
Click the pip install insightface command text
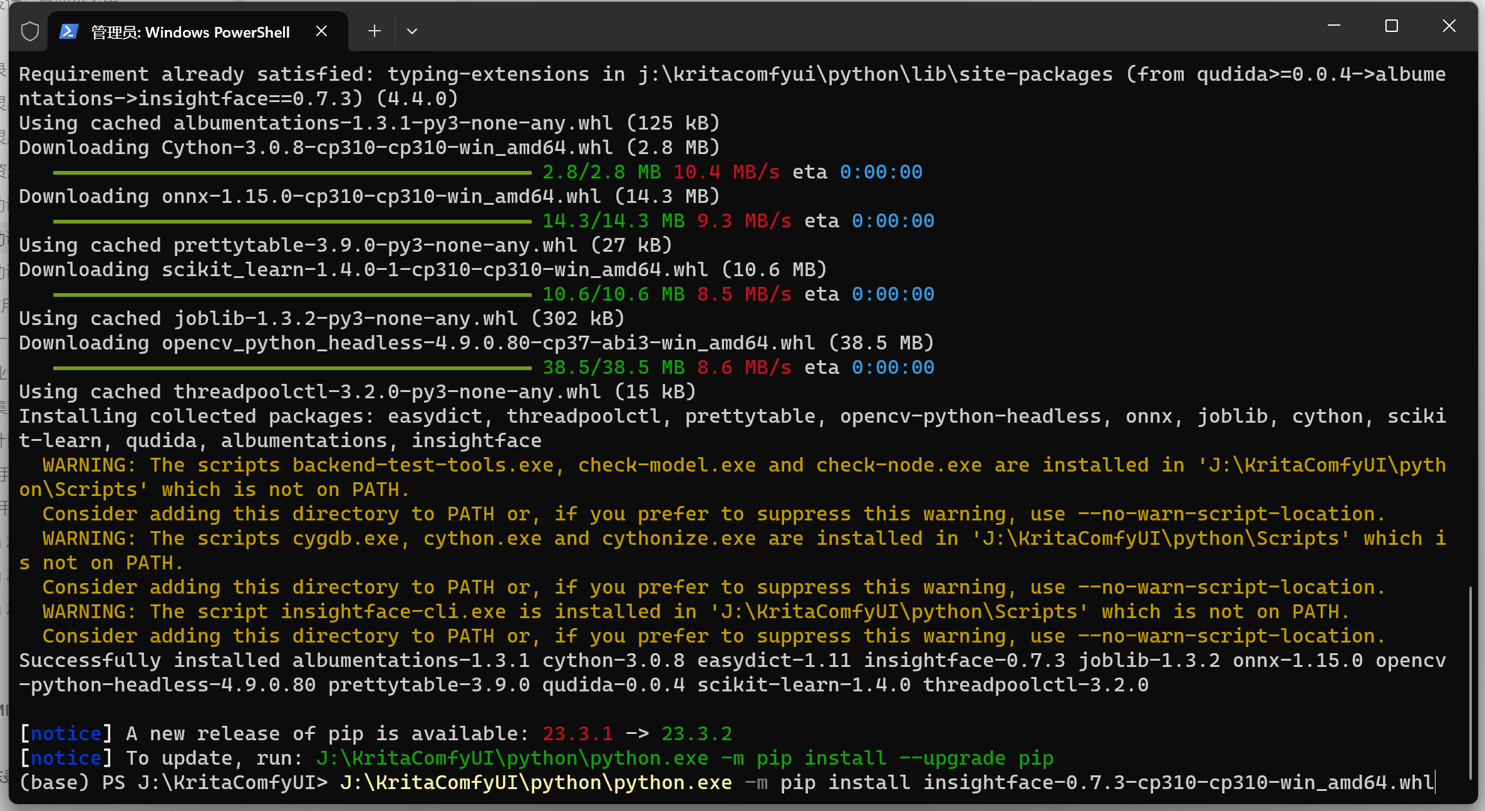click(x=1107, y=783)
